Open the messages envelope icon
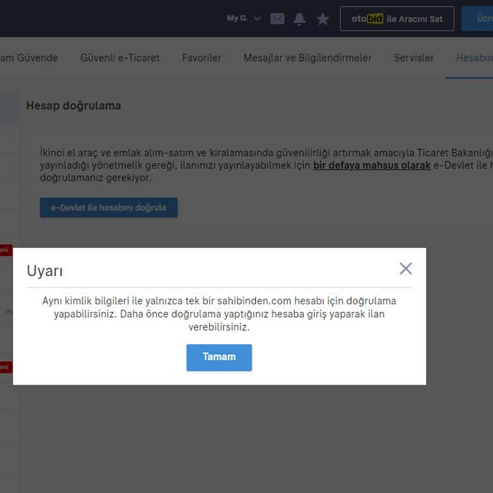The height and width of the screenshot is (493, 493). coord(277,19)
